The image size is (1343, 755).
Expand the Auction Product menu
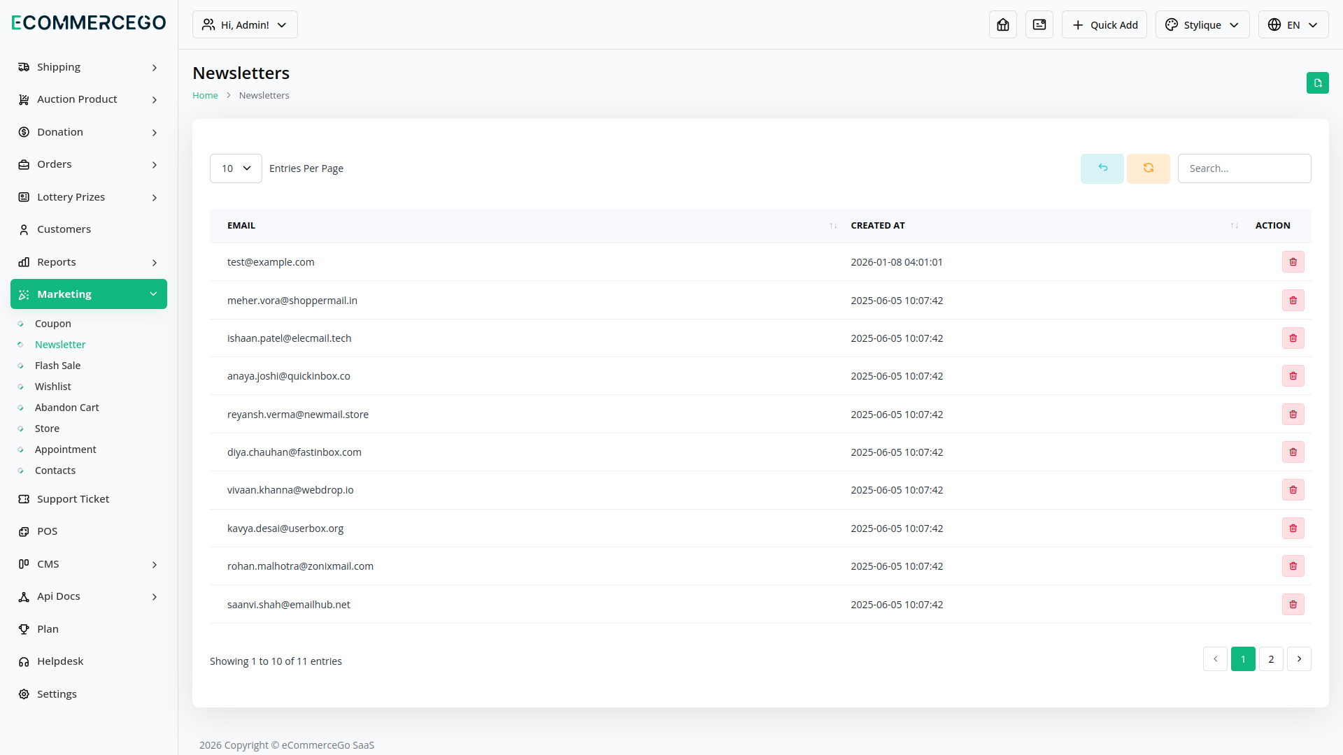pyautogui.click(x=89, y=99)
